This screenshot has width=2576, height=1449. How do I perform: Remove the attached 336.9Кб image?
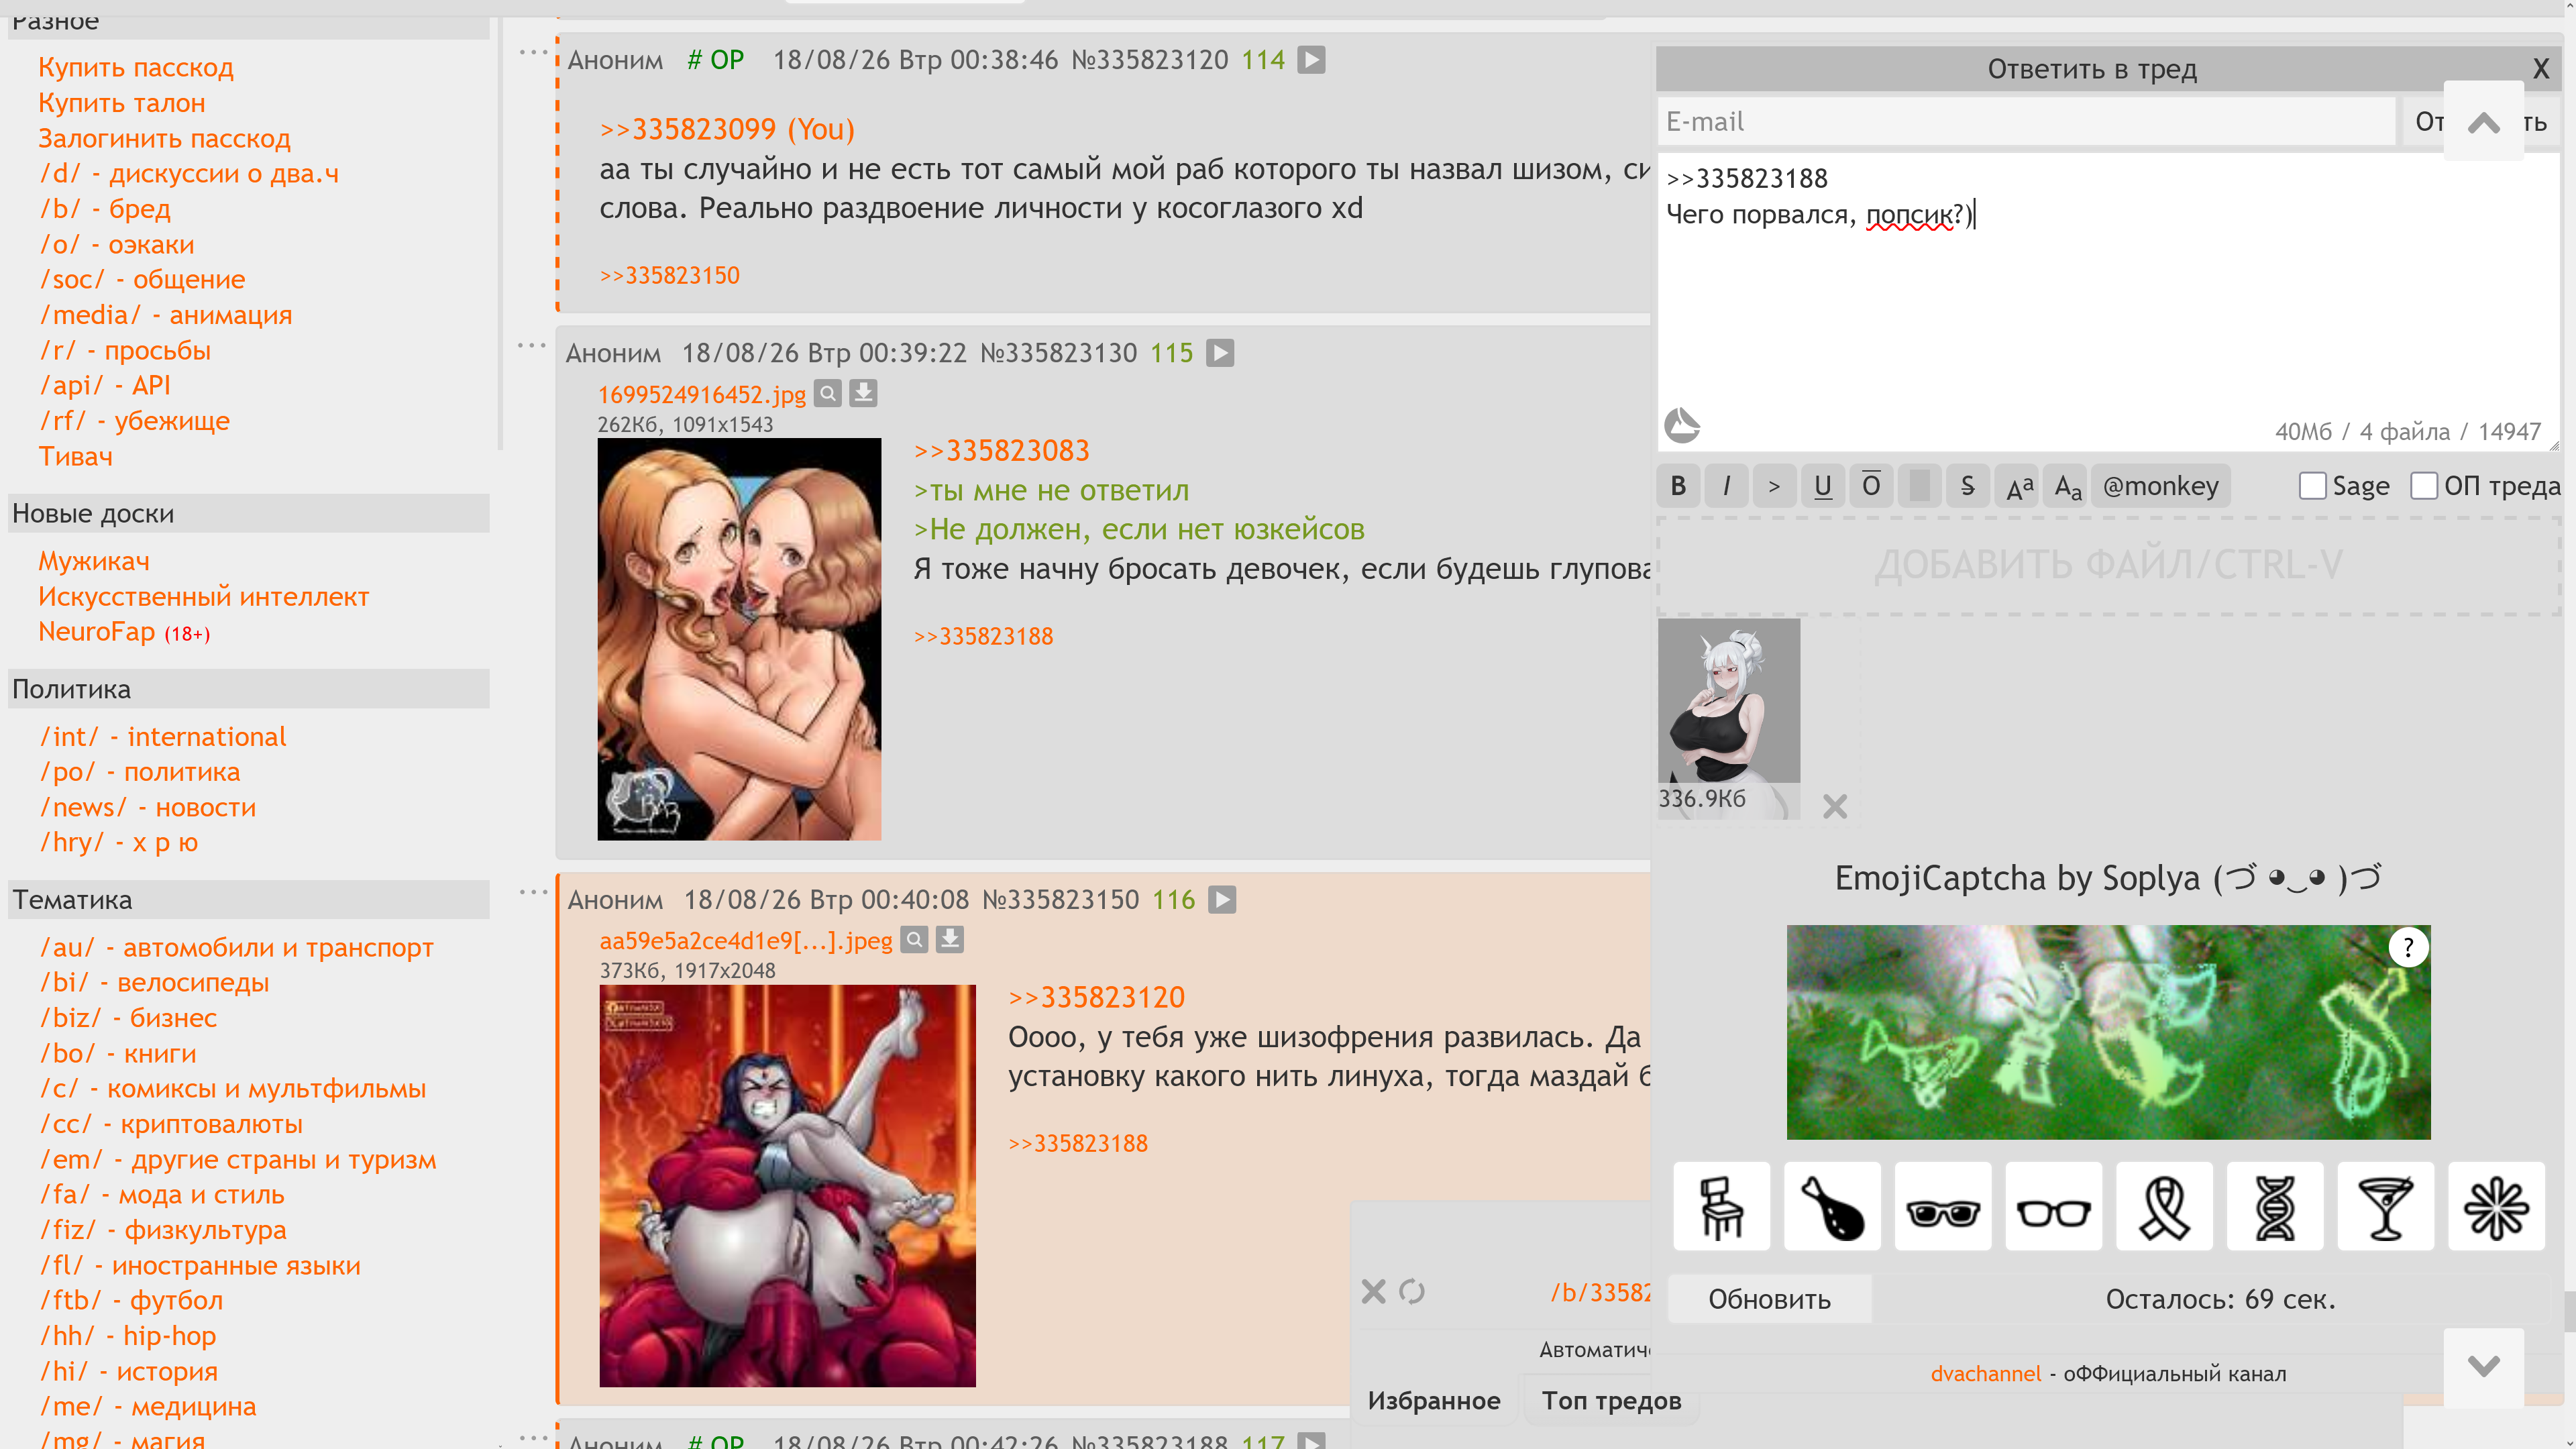click(1834, 806)
